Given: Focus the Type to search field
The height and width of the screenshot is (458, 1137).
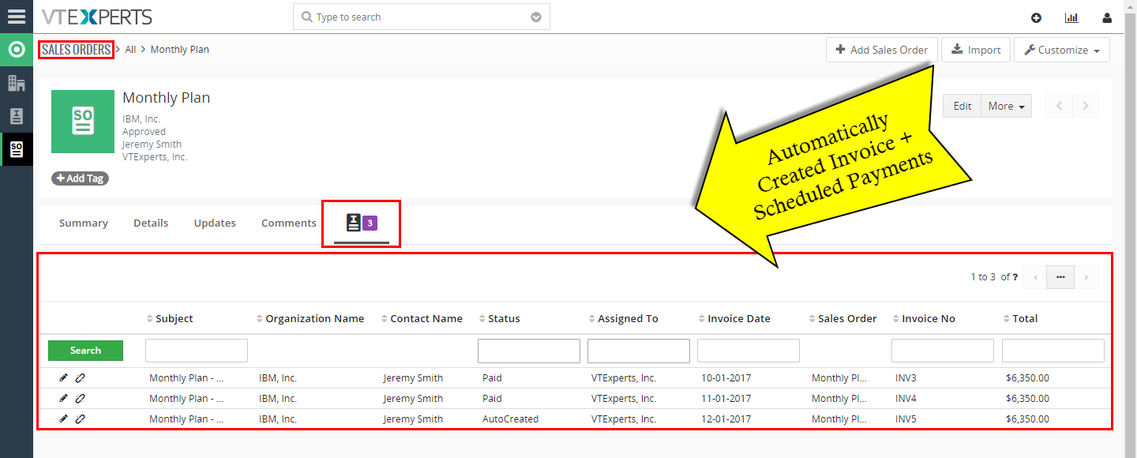Looking at the screenshot, I should (x=421, y=17).
